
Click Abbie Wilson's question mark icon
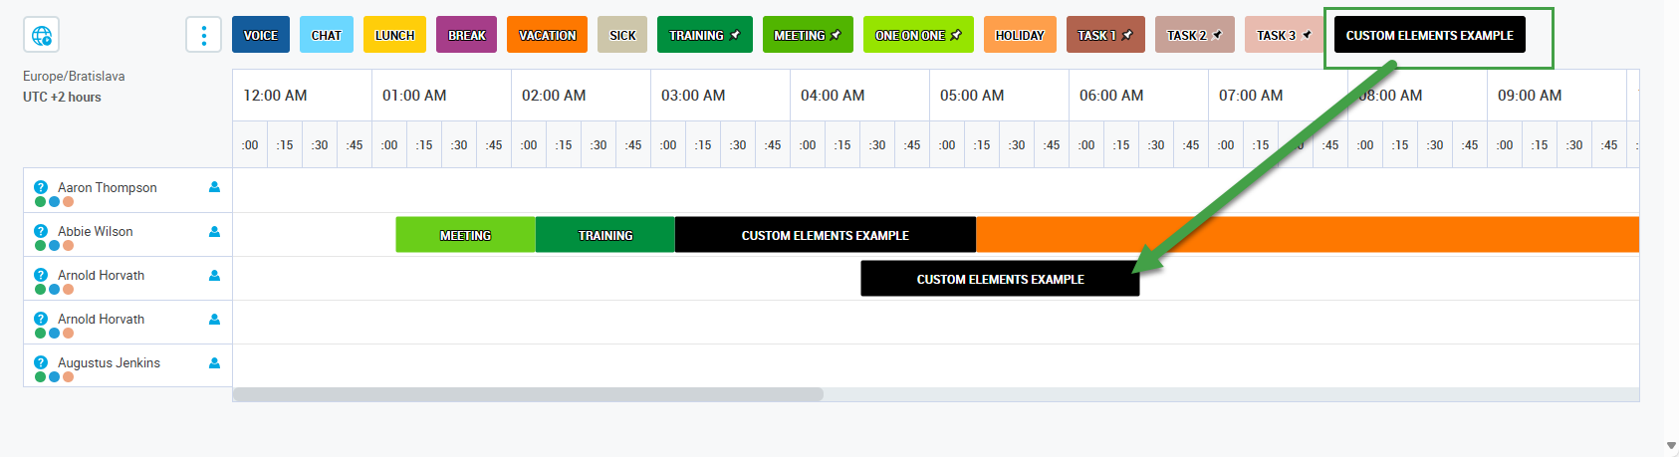click(x=41, y=231)
